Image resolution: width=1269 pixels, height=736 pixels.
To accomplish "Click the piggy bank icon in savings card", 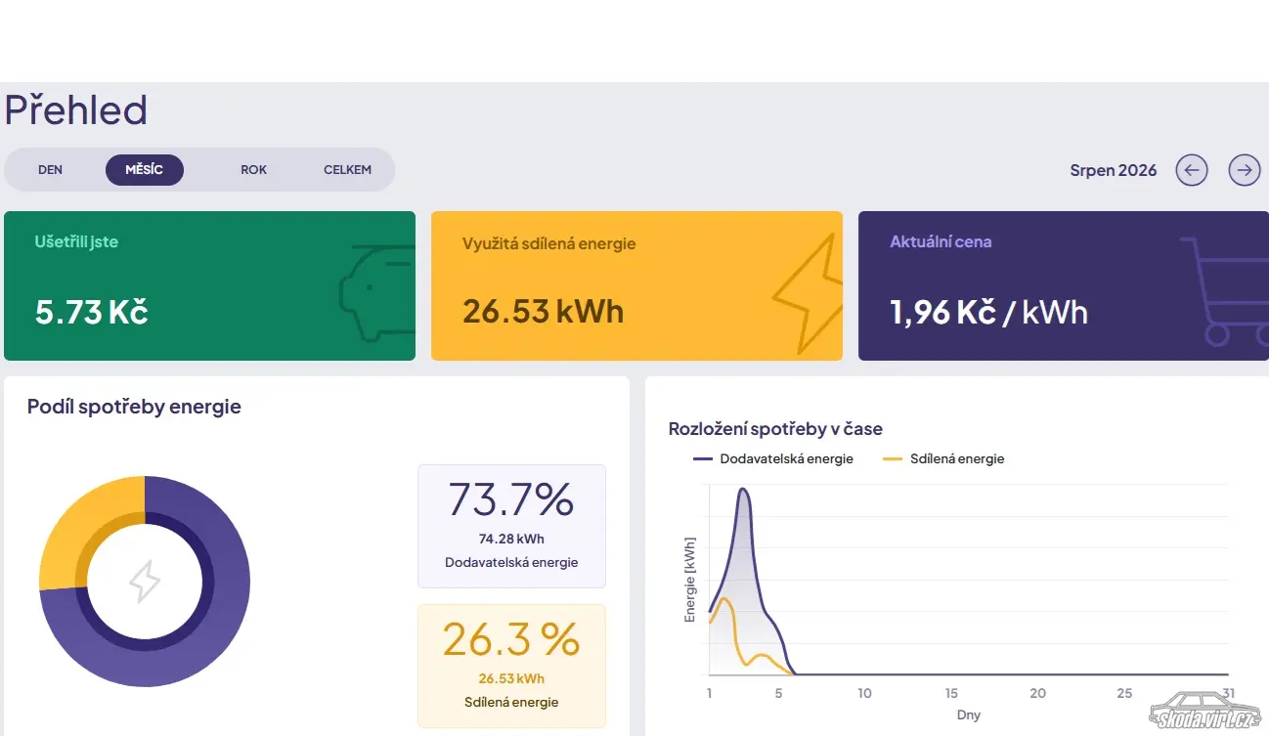I will (x=376, y=293).
